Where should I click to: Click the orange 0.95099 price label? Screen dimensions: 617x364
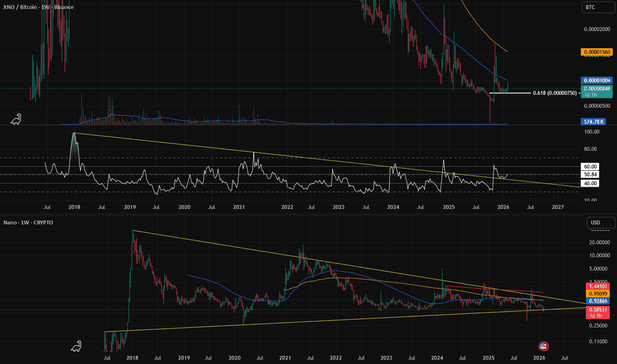(598, 294)
